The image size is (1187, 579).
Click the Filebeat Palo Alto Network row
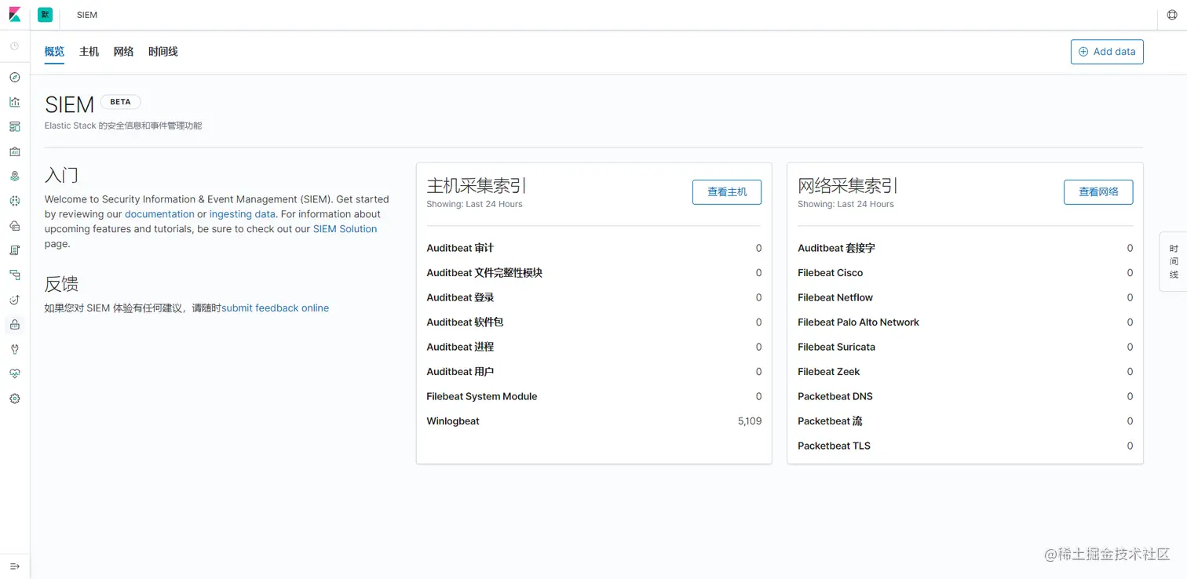(x=965, y=322)
